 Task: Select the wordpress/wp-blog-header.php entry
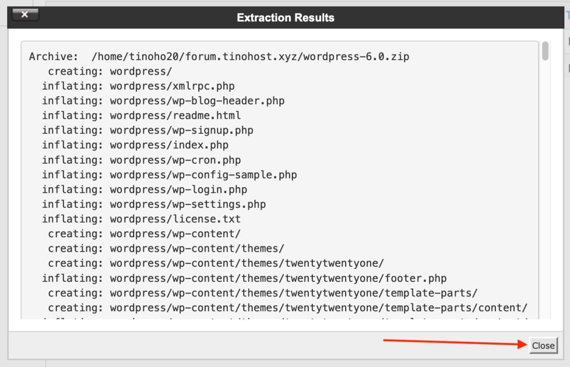coord(163,101)
